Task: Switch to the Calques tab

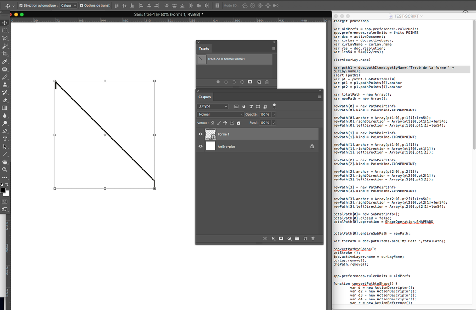Action: point(204,97)
